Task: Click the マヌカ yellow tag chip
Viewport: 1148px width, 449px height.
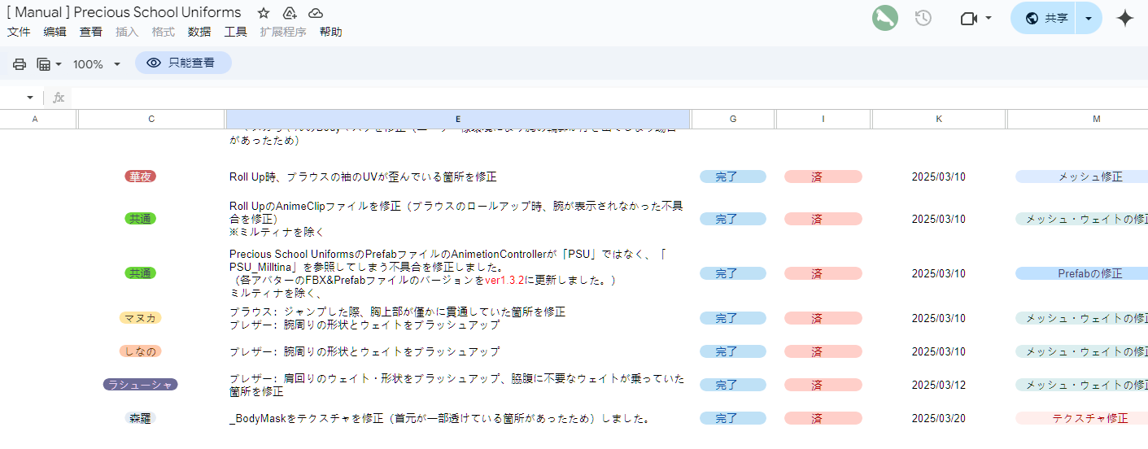Action: tap(140, 318)
